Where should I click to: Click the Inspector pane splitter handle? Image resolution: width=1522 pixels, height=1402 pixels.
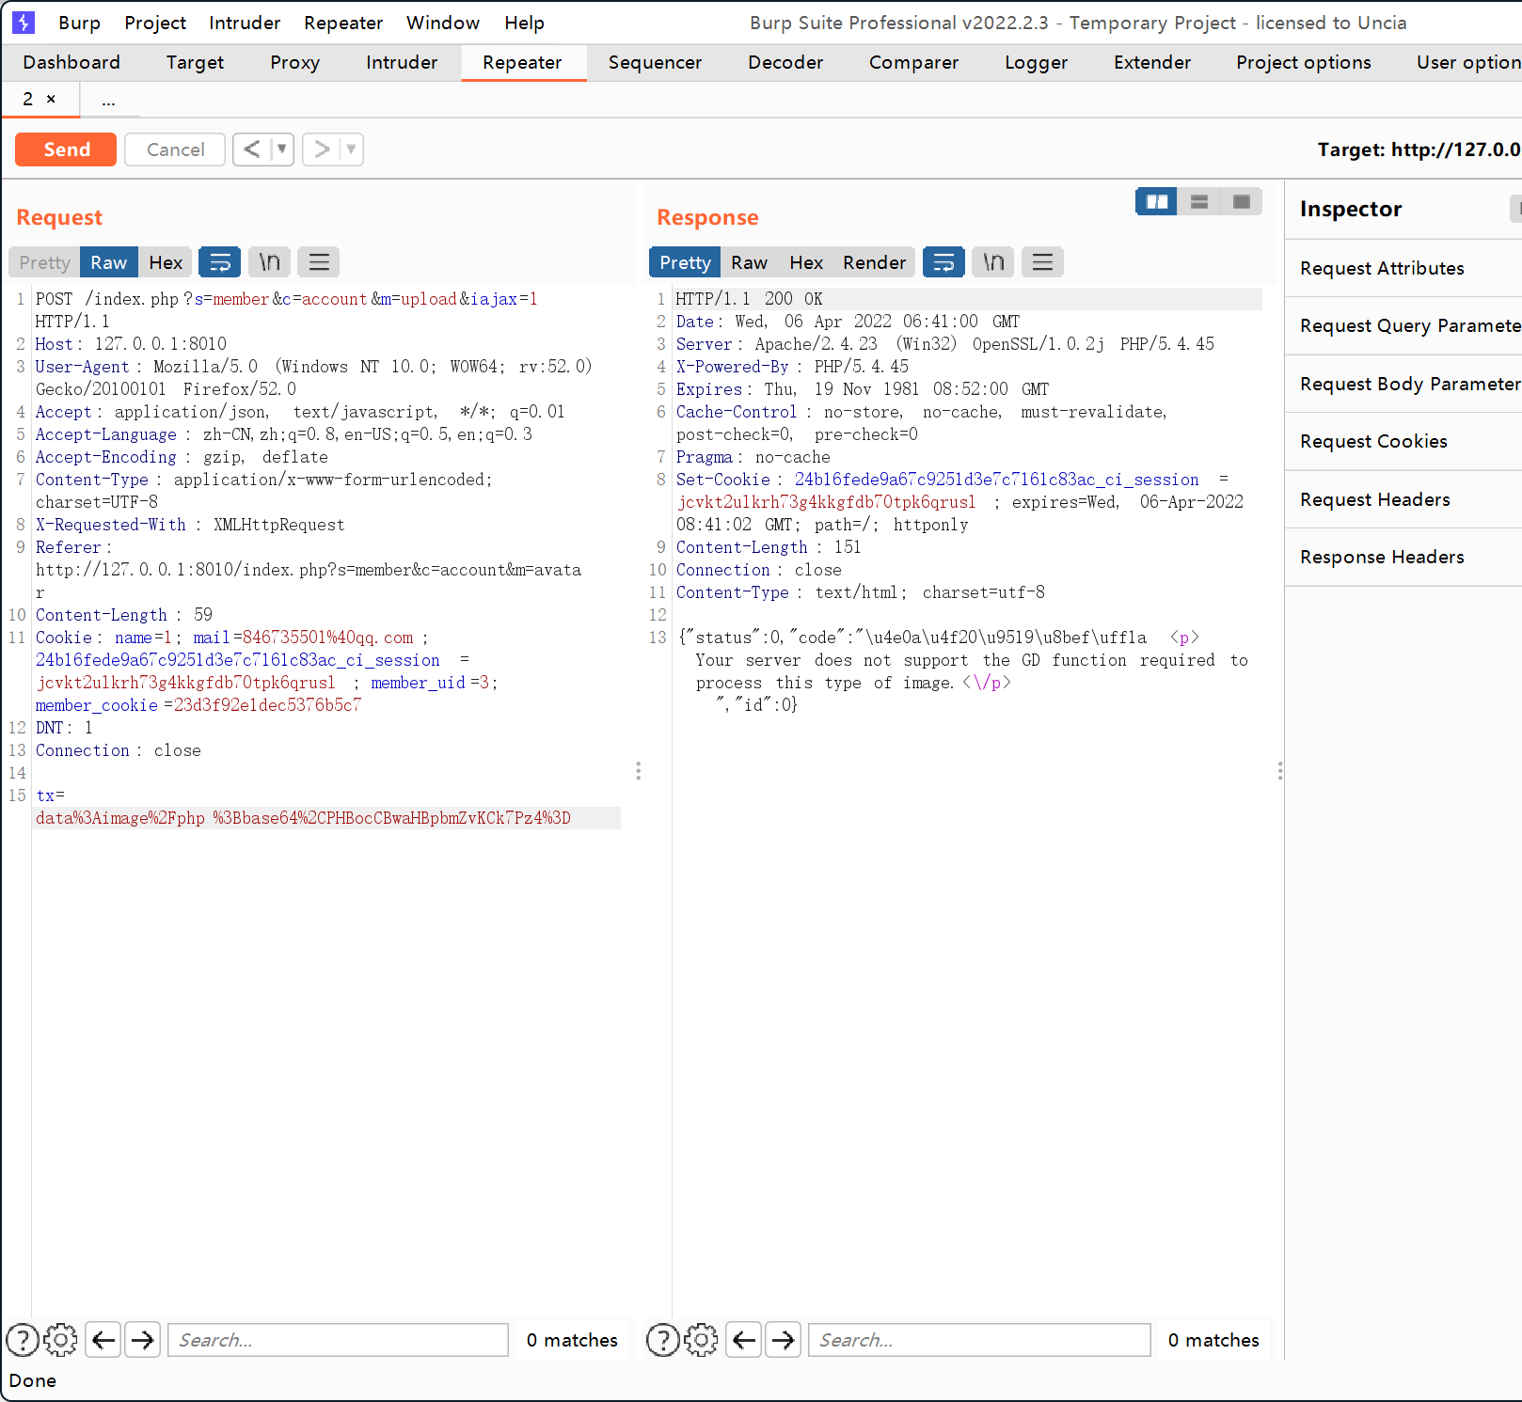(1279, 771)
